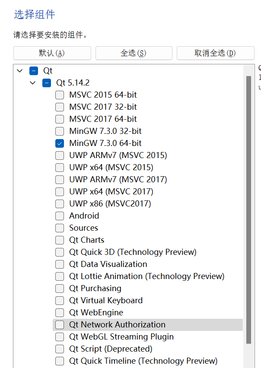Image resolution: width=261 pixels, height=368 pixels.
Task: Select the Qt root label
Action: pyautogui.click(x=48, y=71)
